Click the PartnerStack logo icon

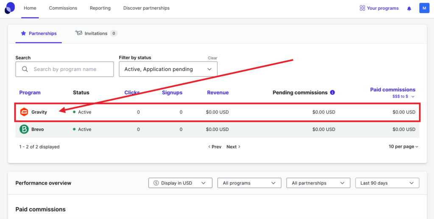[9, 8]
